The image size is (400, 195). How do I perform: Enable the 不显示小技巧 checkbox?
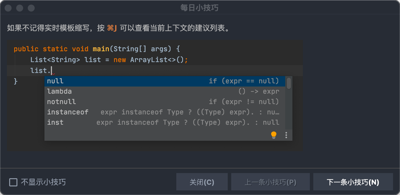coord(13,182)
